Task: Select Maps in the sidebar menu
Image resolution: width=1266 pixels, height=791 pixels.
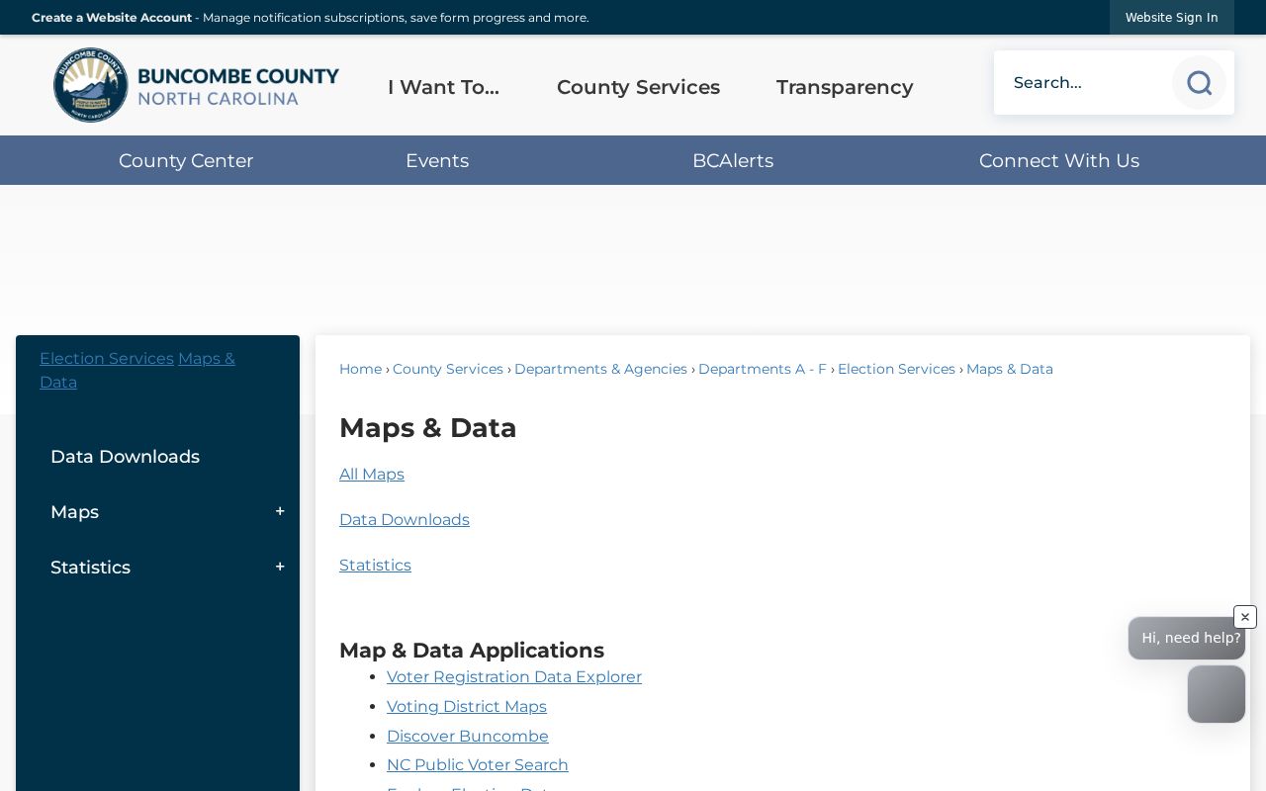Action: 74,512
